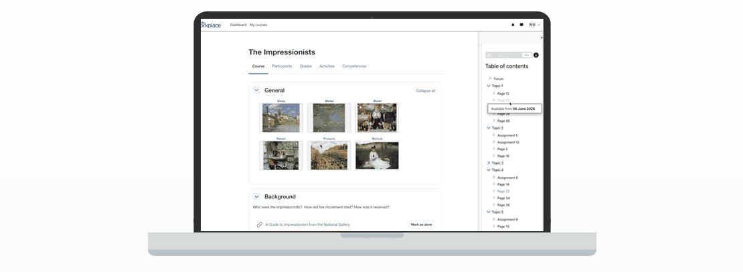Click the Forum icon in table of contents

(x=490, y=78)
